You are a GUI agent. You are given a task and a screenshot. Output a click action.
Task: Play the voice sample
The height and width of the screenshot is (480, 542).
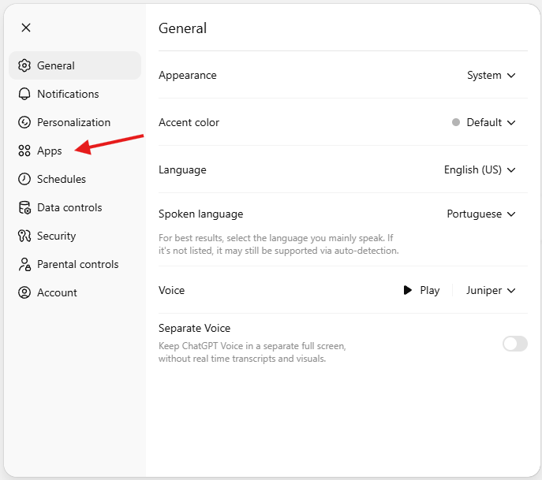pyautogui.click(x=422, y=290)
